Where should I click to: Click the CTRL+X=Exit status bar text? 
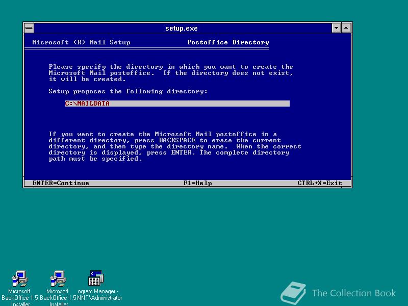pos(320,183)
